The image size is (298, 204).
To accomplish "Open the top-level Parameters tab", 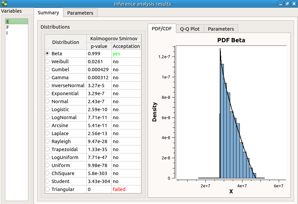I will point(80,13).
